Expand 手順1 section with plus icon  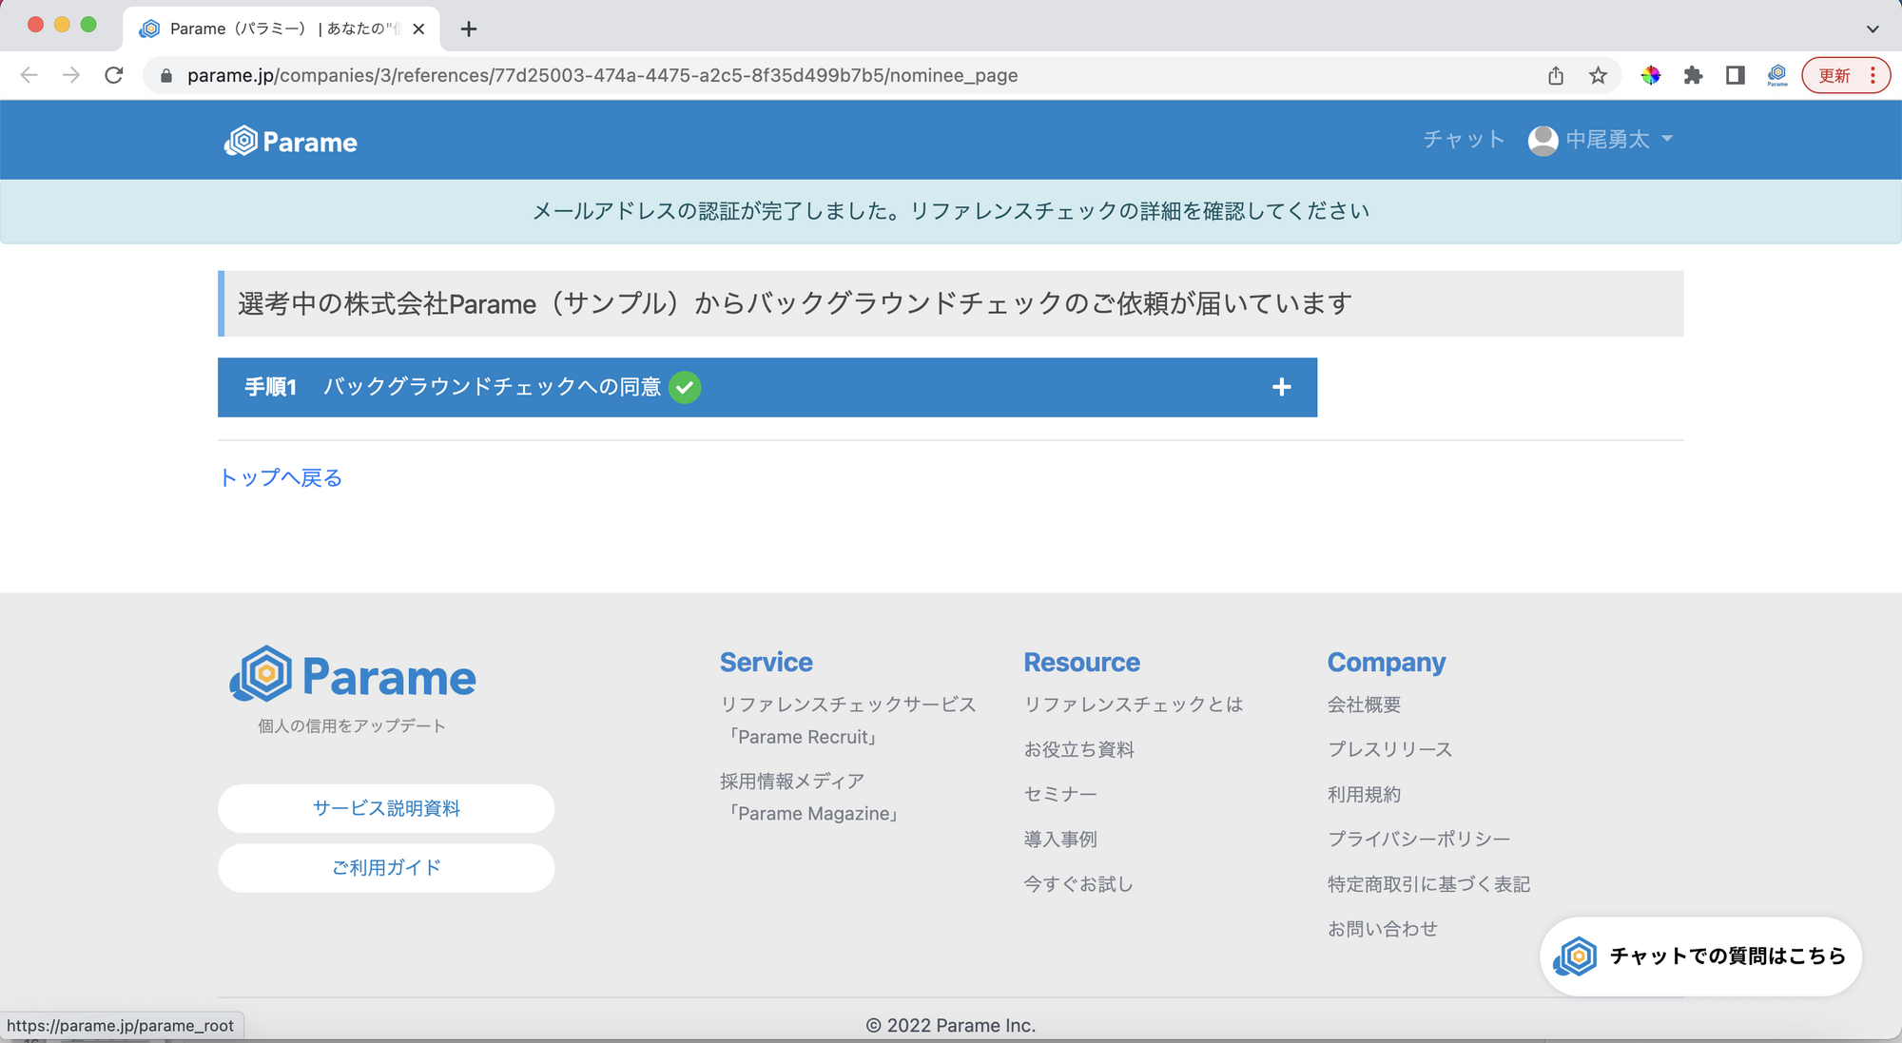[1281, 387]
